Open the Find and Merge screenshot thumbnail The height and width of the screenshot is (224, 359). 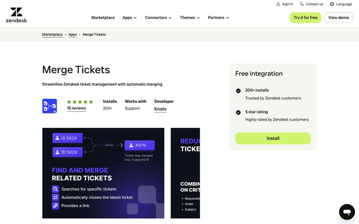103,173
